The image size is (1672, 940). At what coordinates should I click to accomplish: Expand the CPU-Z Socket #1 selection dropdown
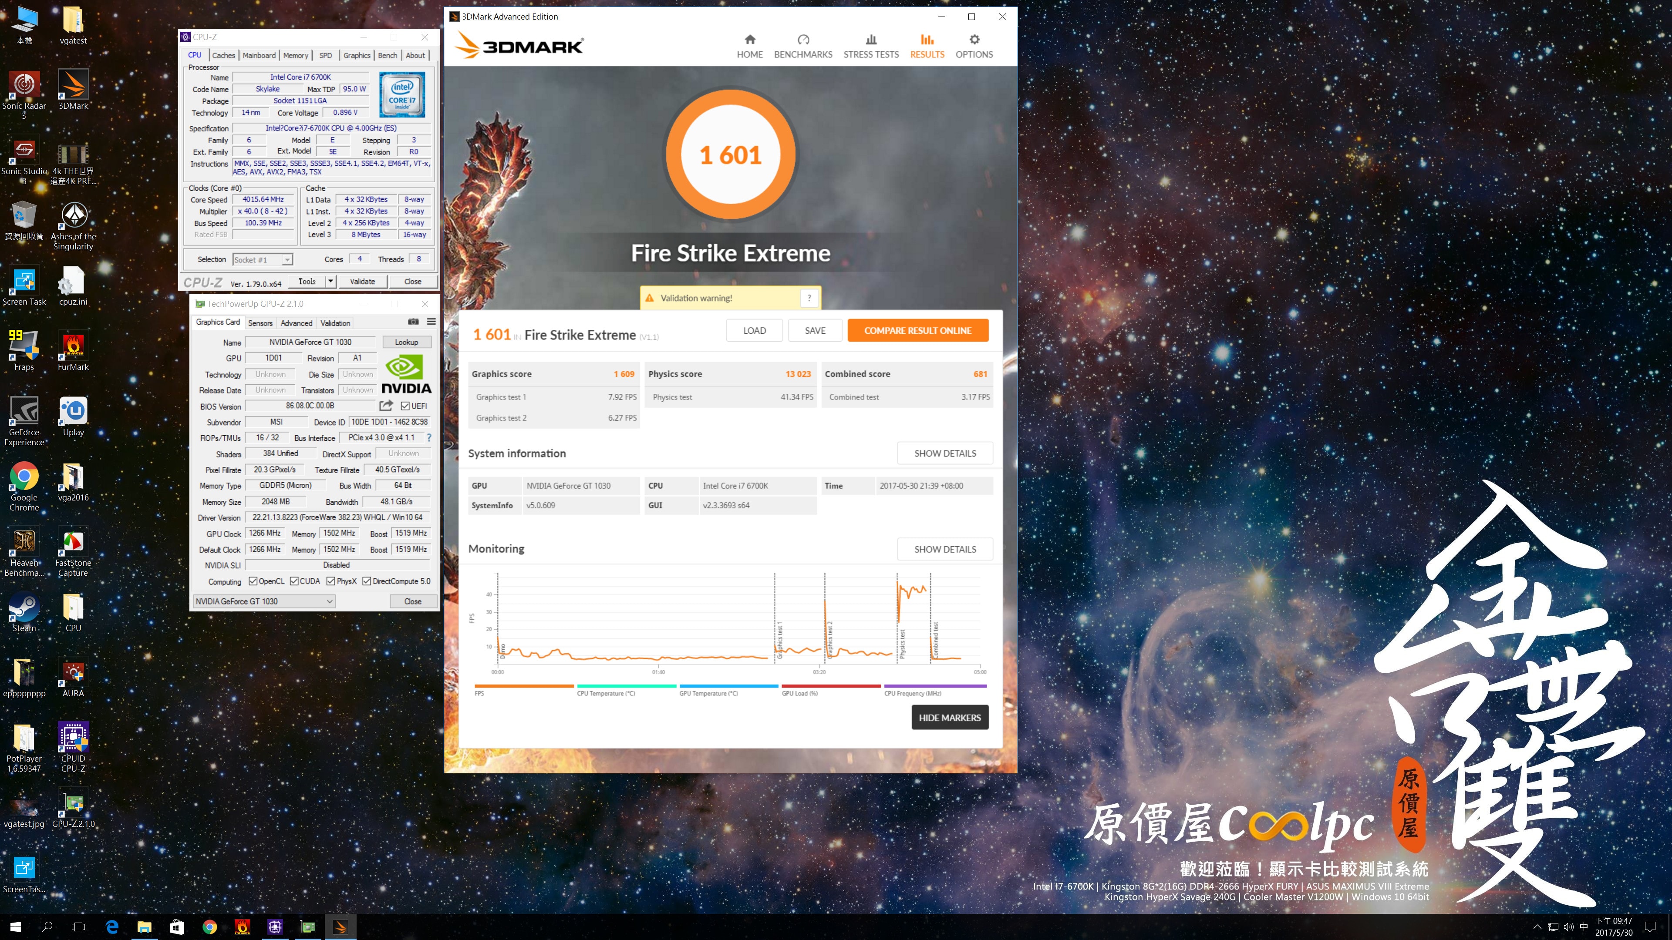286,259
